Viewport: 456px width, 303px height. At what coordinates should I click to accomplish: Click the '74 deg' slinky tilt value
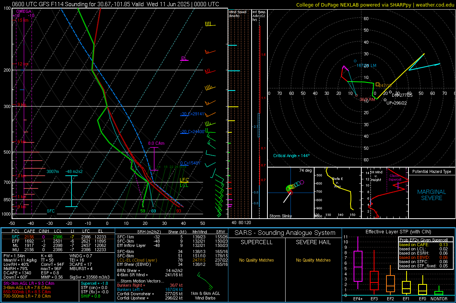click(305, 170)
